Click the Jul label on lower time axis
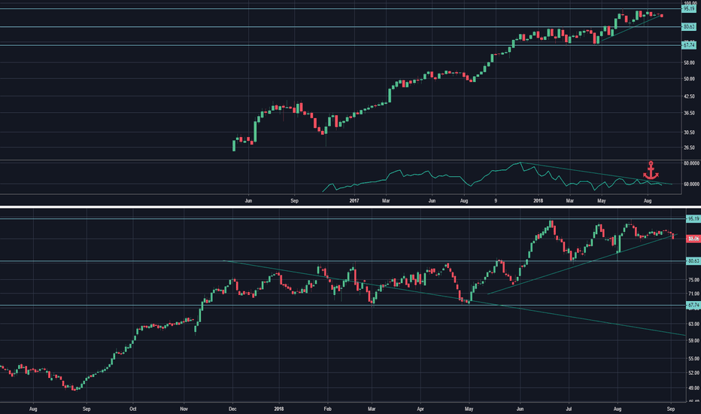 569,409
